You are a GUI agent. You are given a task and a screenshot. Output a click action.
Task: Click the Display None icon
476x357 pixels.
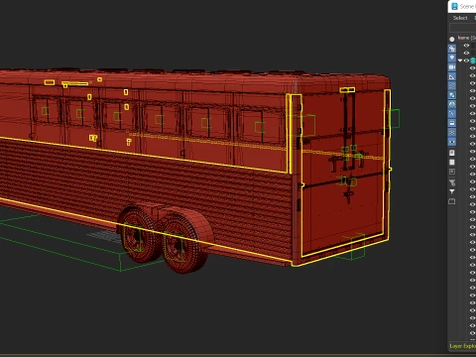[x=452, y=163]
